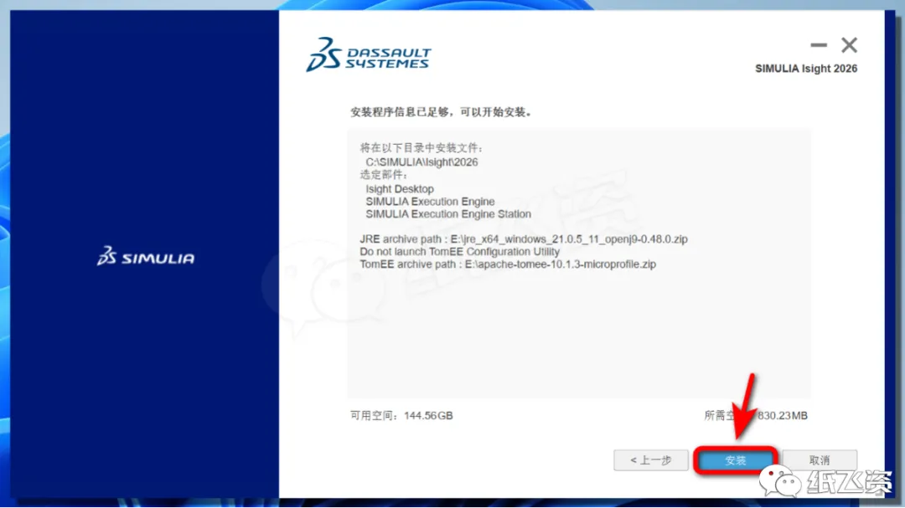Image resolution: width=905 pixels, height=508 pixels.
Task: Click the 选定部件 label
Action: coord(384,175)
